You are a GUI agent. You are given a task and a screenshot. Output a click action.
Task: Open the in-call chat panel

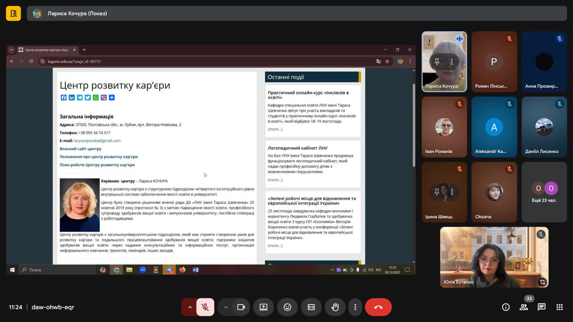tap(541, 307)
